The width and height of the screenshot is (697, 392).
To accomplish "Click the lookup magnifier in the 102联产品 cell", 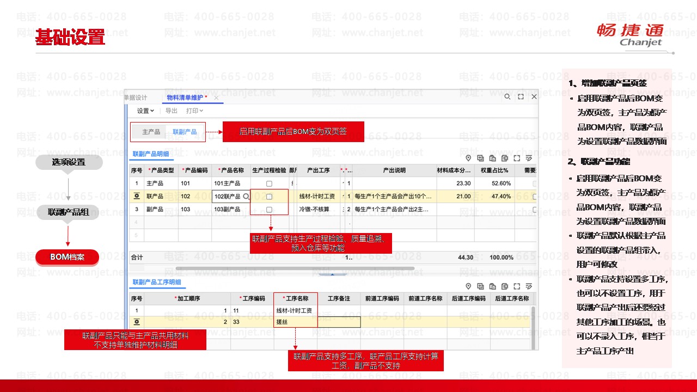I will (x=246, y=196).
